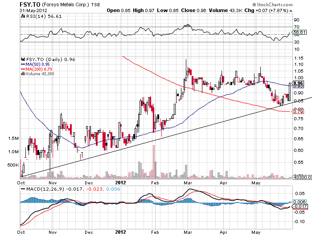Image resolution: width=312 pixels, height=236 pixels.
Task: Click the 56.61 RSI value tag
Action: (x=299, y=32)
